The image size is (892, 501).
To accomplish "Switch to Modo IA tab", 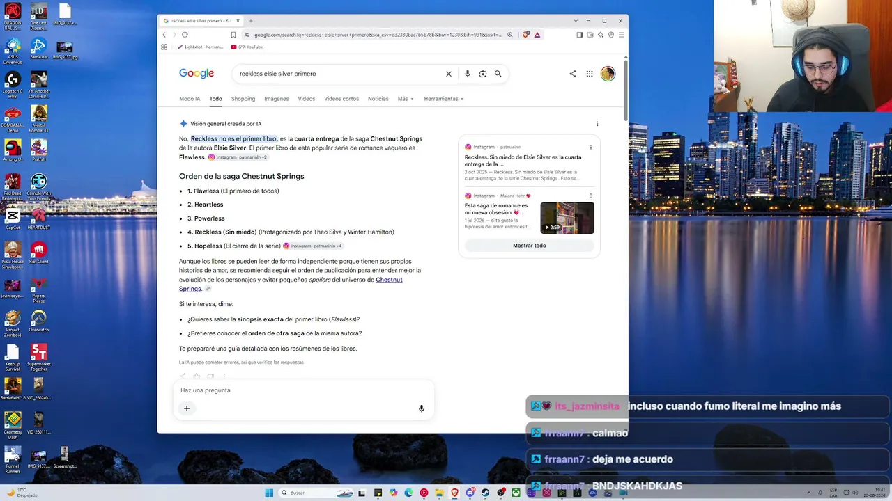I will (x=190, y=99).
